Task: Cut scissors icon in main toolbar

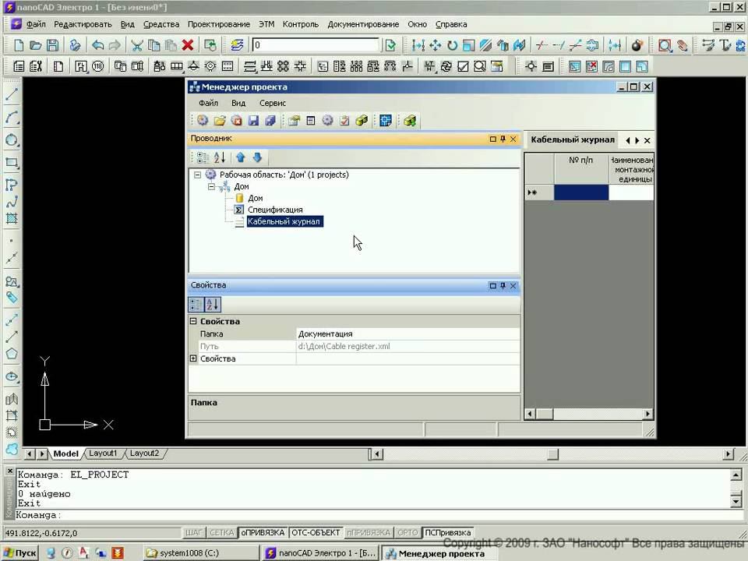Action: pos(137,45)
